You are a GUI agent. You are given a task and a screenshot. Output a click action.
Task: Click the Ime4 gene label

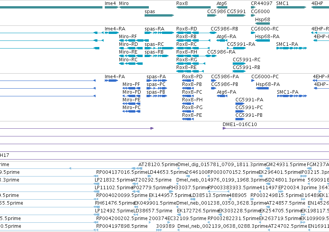tap(110, 3)
